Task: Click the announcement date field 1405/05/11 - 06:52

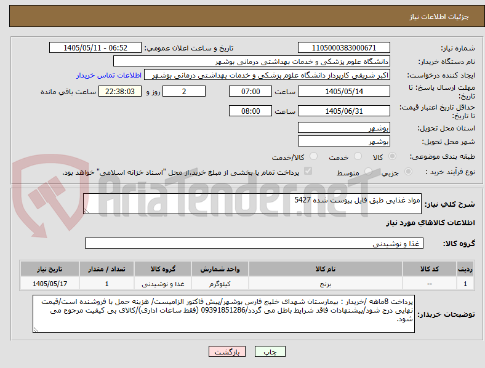Action: [x=95, y=47]
